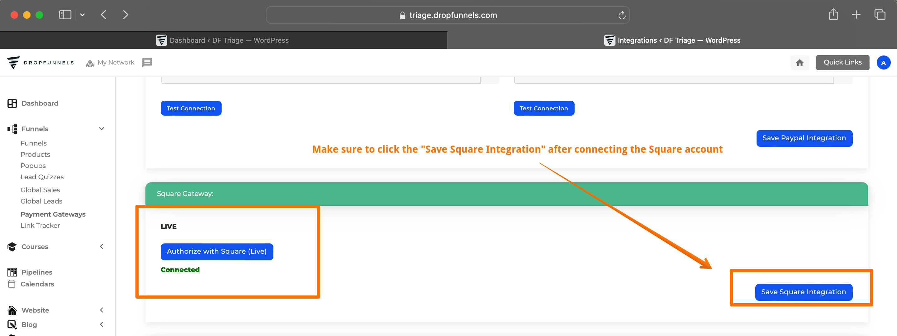Click the Website sidebar label
This screenshot has height=336, width=897.
(x=35, y=310)
